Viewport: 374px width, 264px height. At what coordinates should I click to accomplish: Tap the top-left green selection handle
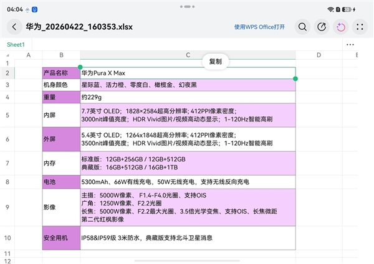tap(80, 67)
